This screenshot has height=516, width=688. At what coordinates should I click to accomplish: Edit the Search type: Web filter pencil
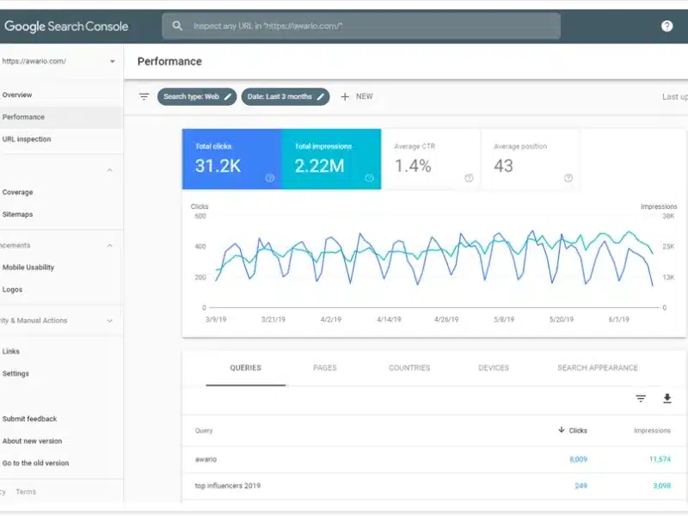[228, 97]
